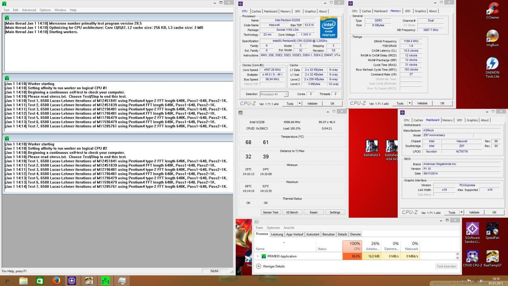Open the RealTempGT desktop icon
The image size is (508, 286).
click(x=492, y=258)
